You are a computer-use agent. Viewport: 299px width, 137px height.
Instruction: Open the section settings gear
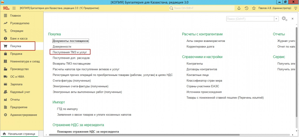(284, 19)
